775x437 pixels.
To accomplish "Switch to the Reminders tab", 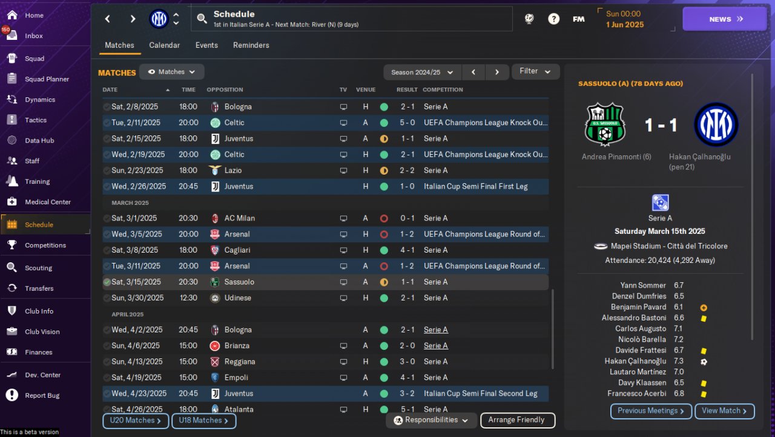I will [x=251, y=45].
